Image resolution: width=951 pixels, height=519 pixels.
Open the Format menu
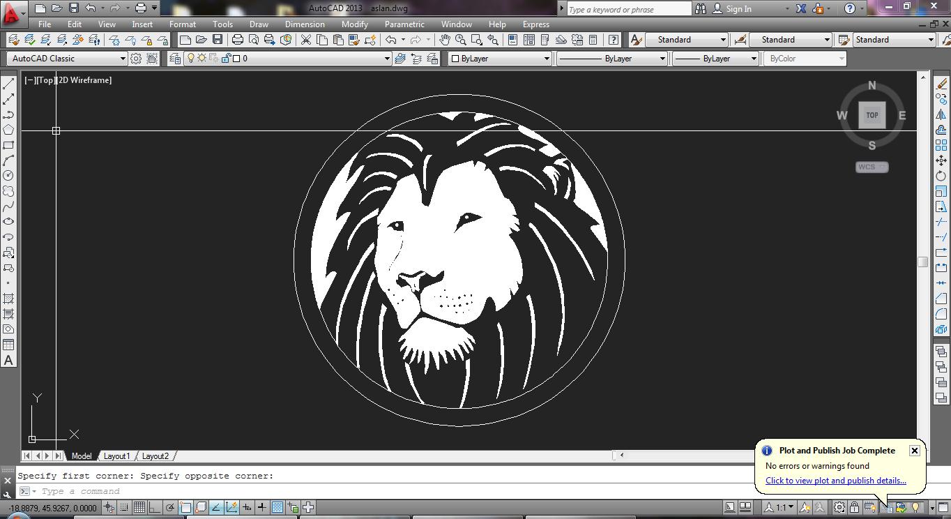183,24
